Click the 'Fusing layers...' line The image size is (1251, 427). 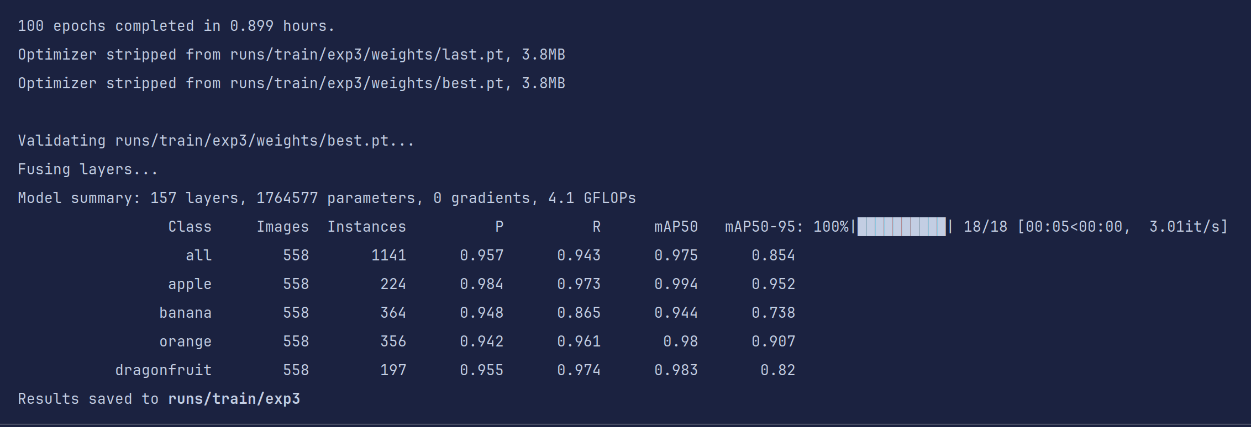(88, 169)
